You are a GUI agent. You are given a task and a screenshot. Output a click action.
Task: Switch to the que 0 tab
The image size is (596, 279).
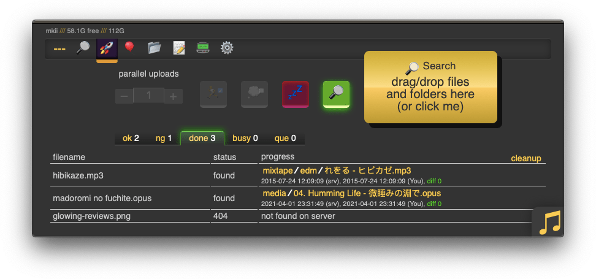click(x=285, y=139)
